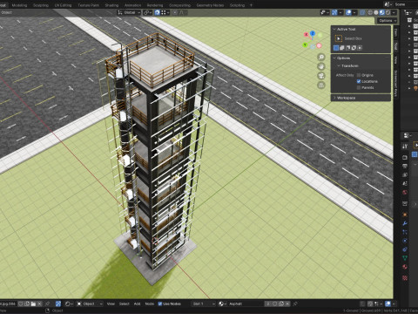This screenshot has height=314, width=418.
Task: Open the Node menu in node editor
Action: (150, 304)
